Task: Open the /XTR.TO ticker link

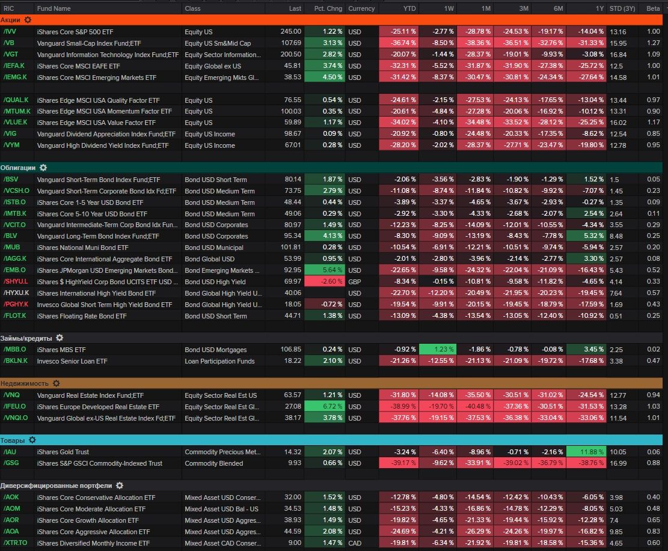Action: coord(15,543)
